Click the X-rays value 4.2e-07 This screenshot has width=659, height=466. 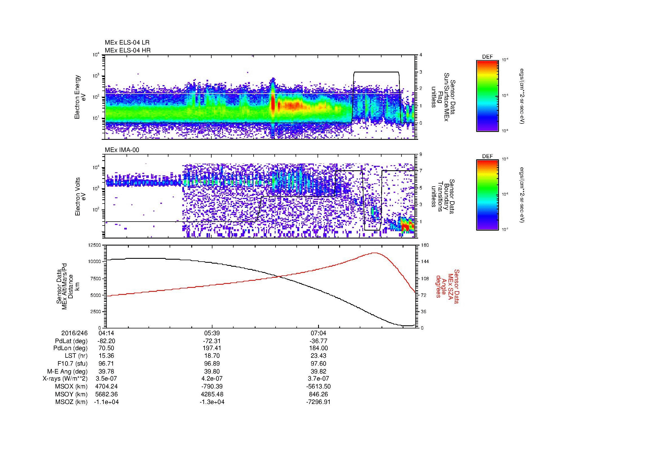click(212, 379)
